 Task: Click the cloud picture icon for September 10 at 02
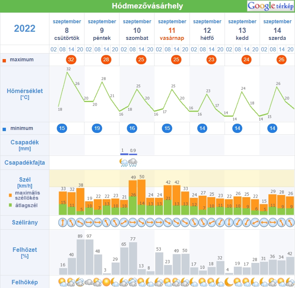coord(124,282)
